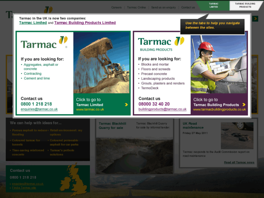Image resolution: width=264 pixels, height=198 pixels.
Task: Open the Careers menu link
Action: click(x=116, y=7)
